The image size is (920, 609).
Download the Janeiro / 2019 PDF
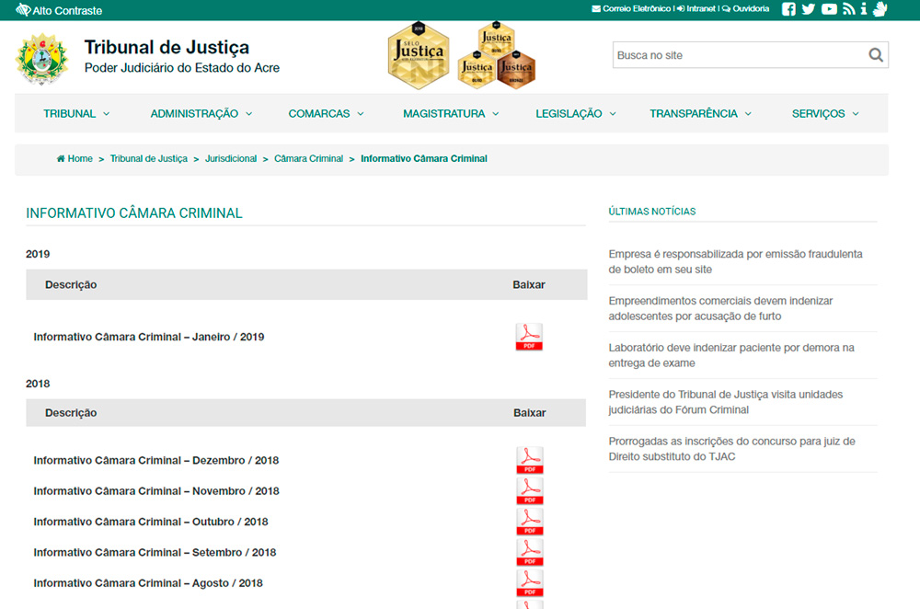coord(529,338)
